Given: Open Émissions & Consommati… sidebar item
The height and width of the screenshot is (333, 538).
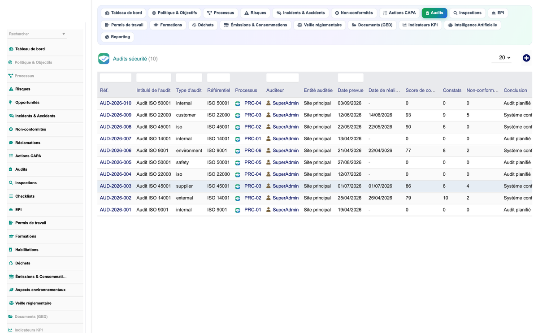Looking at the screenshot, I should 45,277.
